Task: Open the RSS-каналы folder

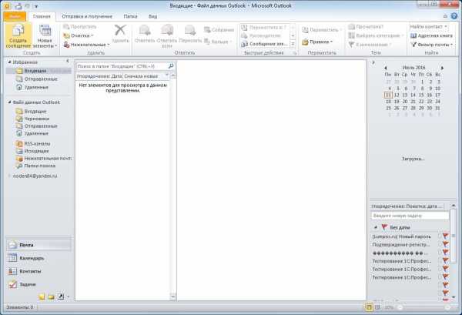Action: 37,143
